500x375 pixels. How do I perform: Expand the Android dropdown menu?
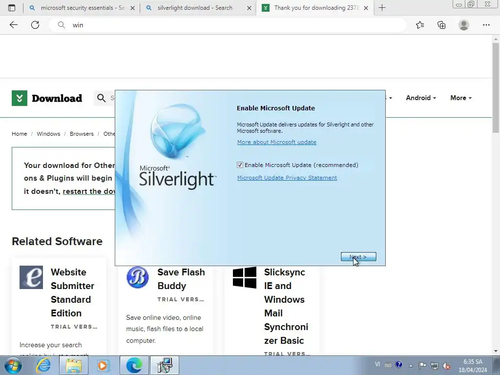(x=421, y=98)
